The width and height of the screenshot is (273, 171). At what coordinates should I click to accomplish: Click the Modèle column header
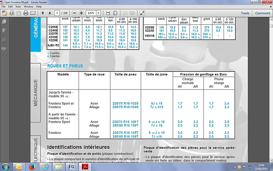pyautogui.click(x=63, y=74)
